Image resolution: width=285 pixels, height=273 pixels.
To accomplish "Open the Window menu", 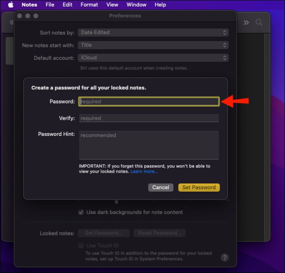I will [136, 5].
